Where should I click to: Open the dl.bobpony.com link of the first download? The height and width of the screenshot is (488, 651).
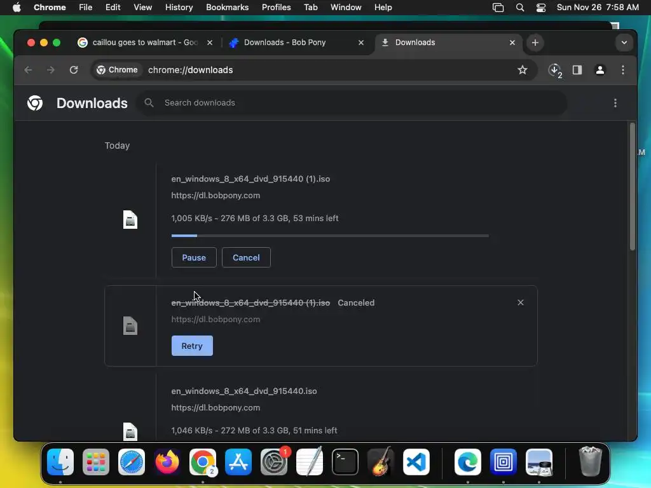(216, 196)
